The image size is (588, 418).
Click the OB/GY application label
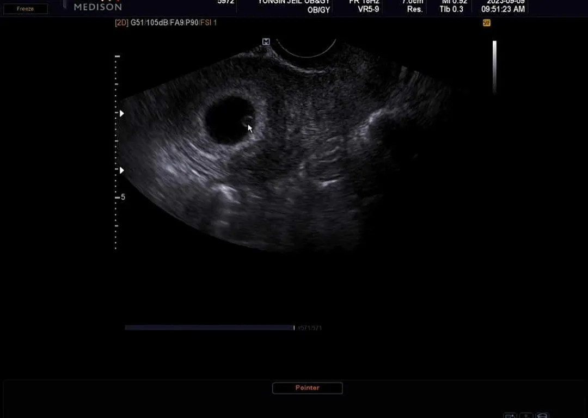click(318, 10)
